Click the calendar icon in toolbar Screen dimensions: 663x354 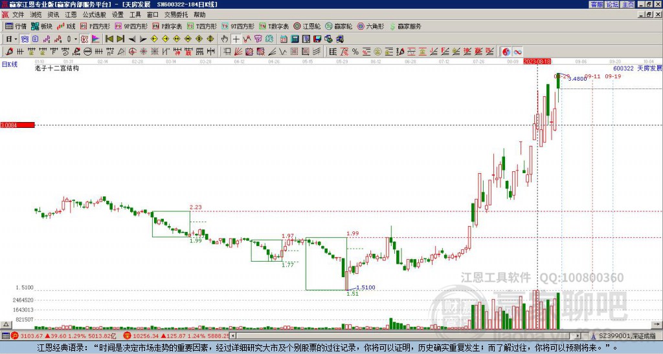tap(284, 39)
